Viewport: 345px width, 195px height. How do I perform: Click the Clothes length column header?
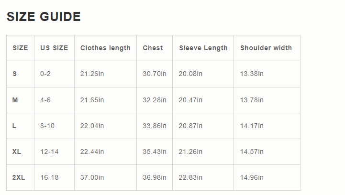click(x=105, y=48)
